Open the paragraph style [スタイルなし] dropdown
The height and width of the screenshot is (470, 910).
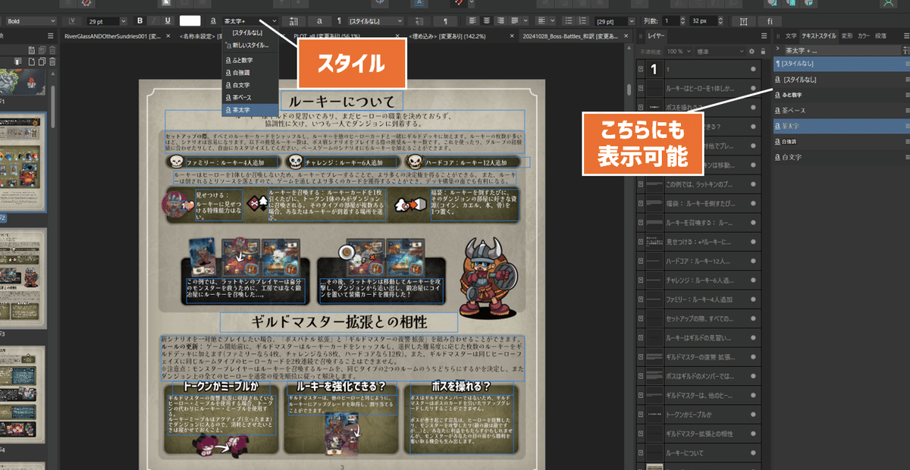click(376, 21)
